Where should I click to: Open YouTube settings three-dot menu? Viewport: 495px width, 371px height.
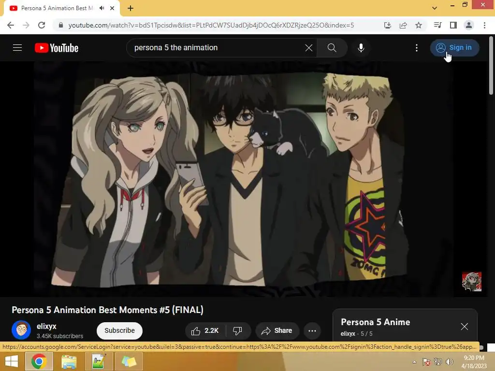coord(417,48)
